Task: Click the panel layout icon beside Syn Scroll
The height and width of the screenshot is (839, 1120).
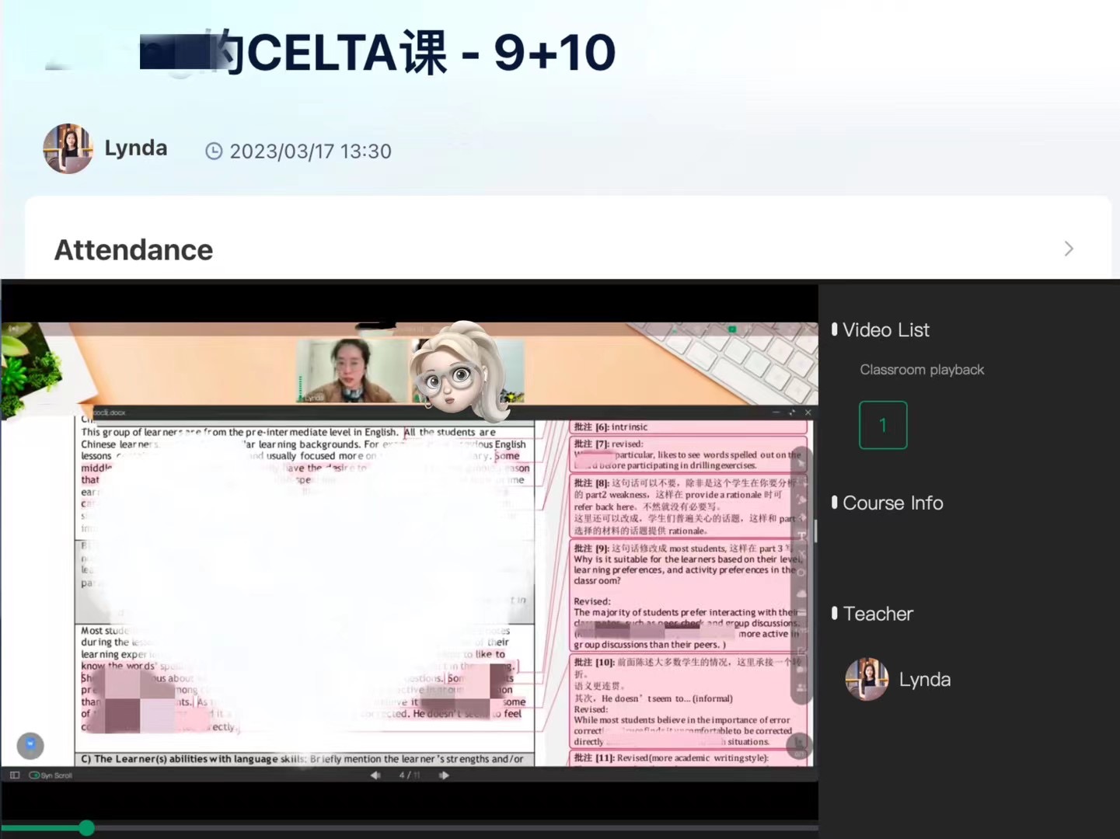Action: 15,775
